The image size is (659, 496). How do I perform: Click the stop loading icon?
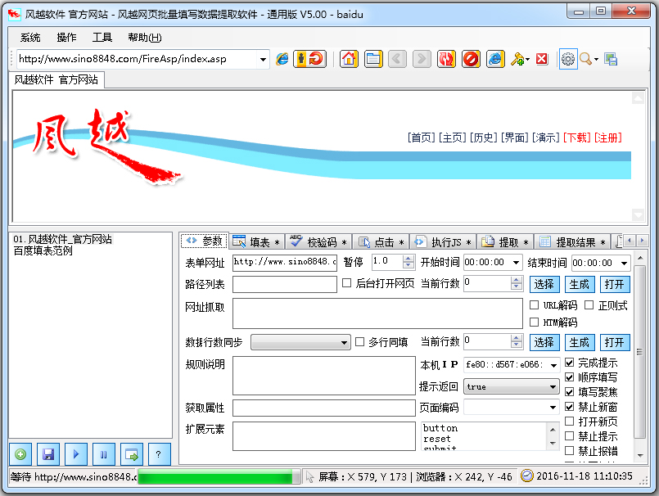(x=472, y=59)
